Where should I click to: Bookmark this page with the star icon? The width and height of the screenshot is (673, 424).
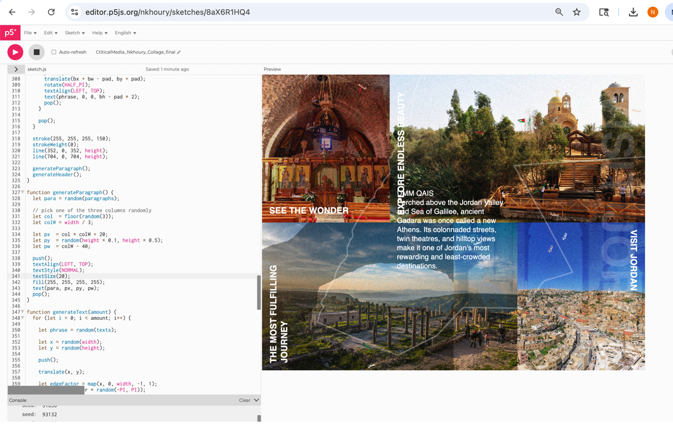point(577,12)
